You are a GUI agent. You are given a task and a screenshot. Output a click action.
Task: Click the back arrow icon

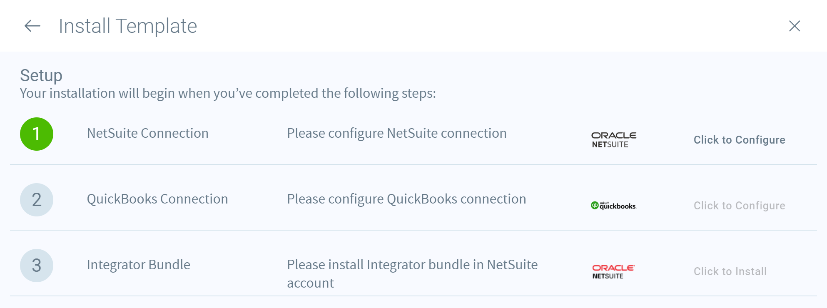coord(32,26)
